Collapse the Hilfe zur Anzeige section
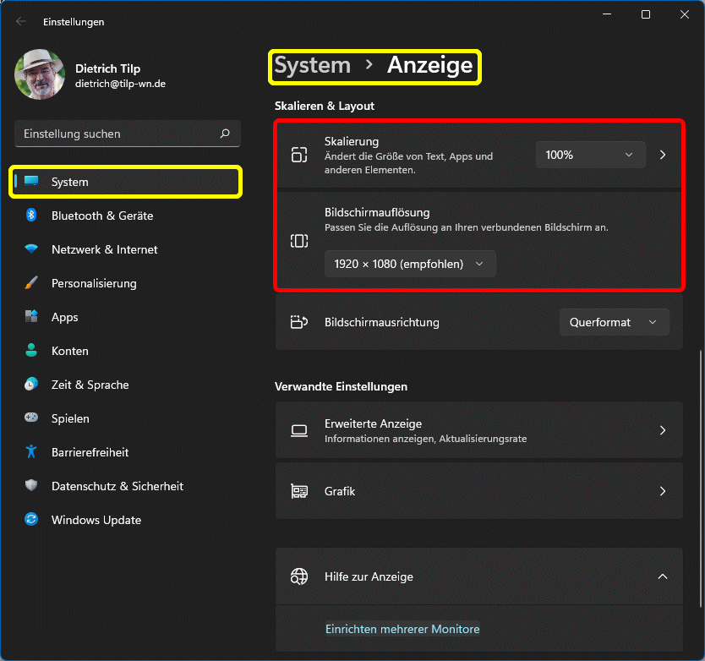This screenshot has width=705, height=661. [x=662, y=576]
